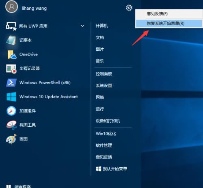Click the Windows 10 Update Assistant icon
The width and height of the screenshot is (203, 188).
coord(11,97)
